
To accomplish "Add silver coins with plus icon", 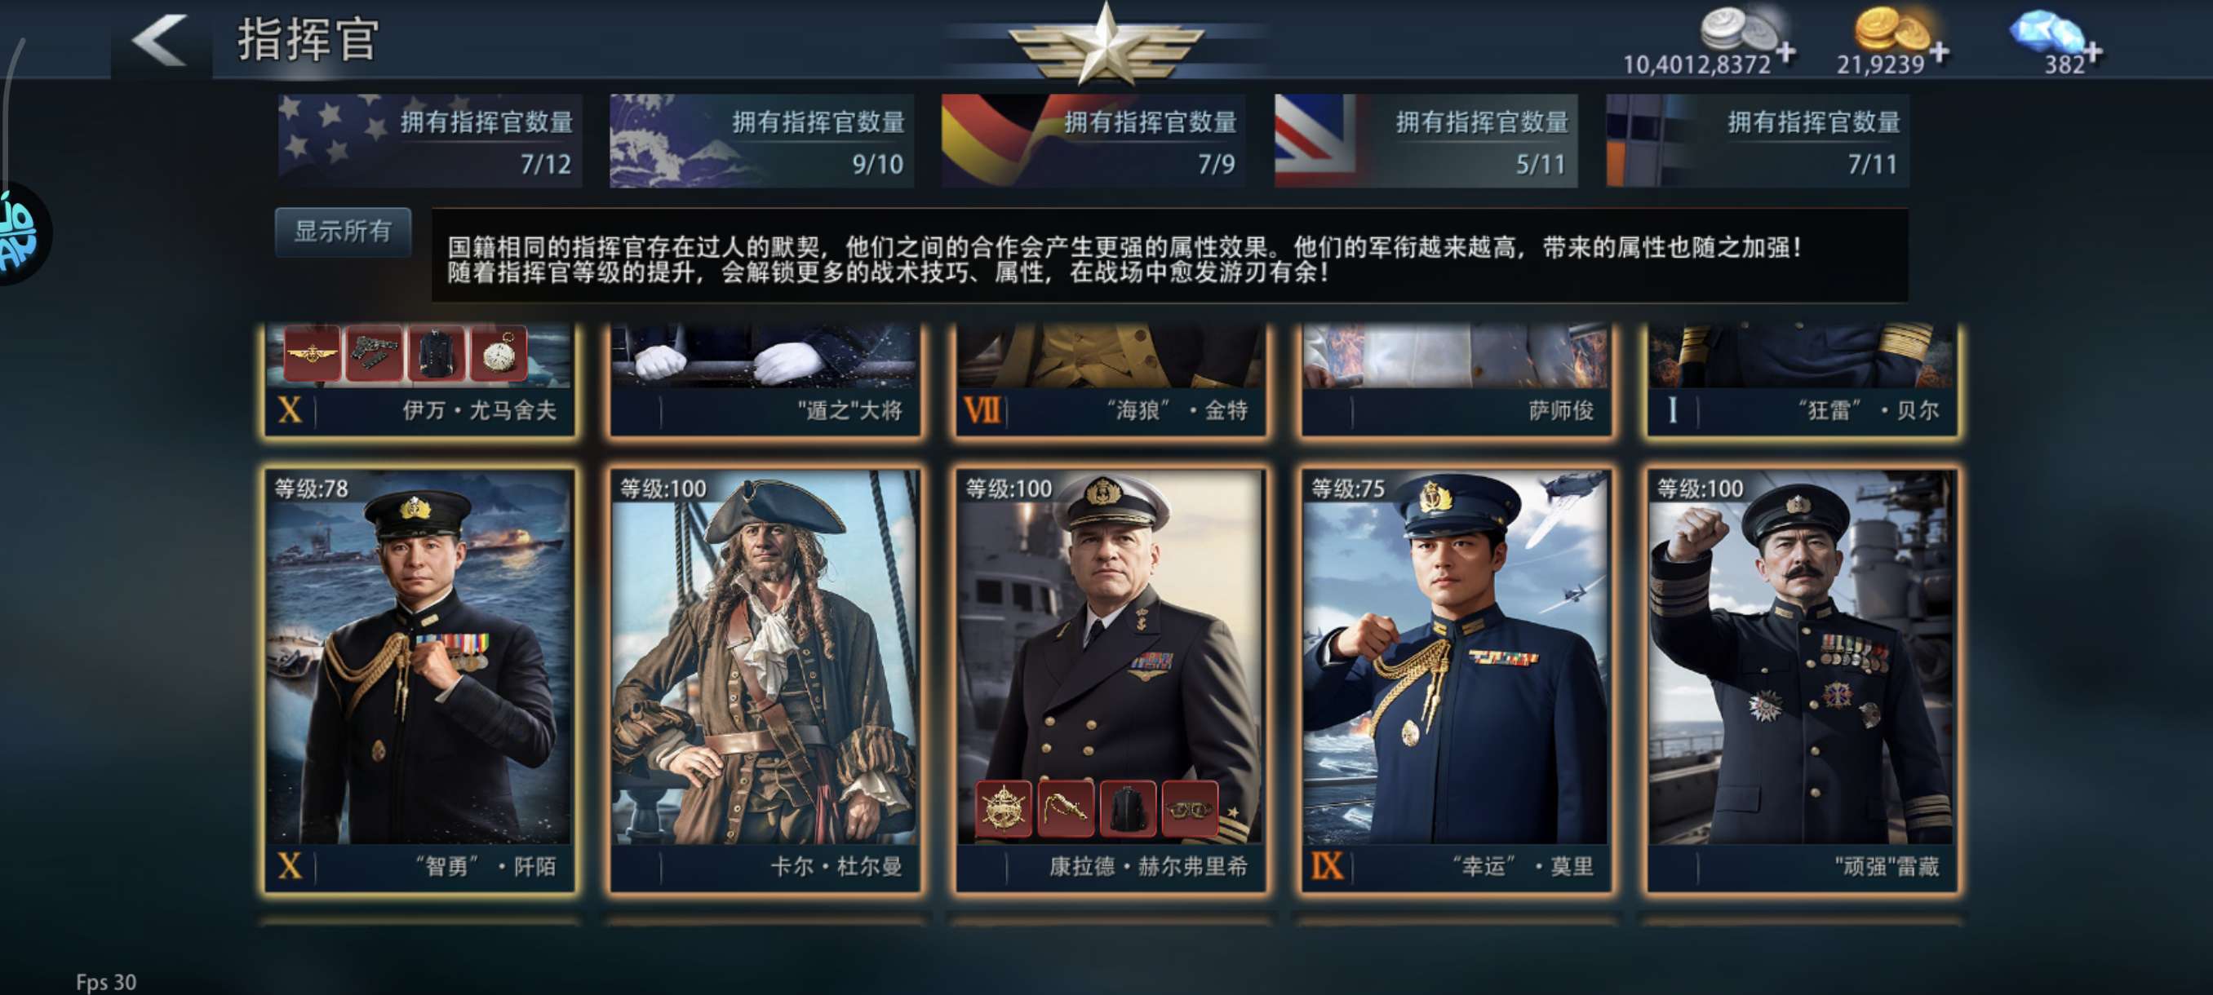I will pos(1786,52).
